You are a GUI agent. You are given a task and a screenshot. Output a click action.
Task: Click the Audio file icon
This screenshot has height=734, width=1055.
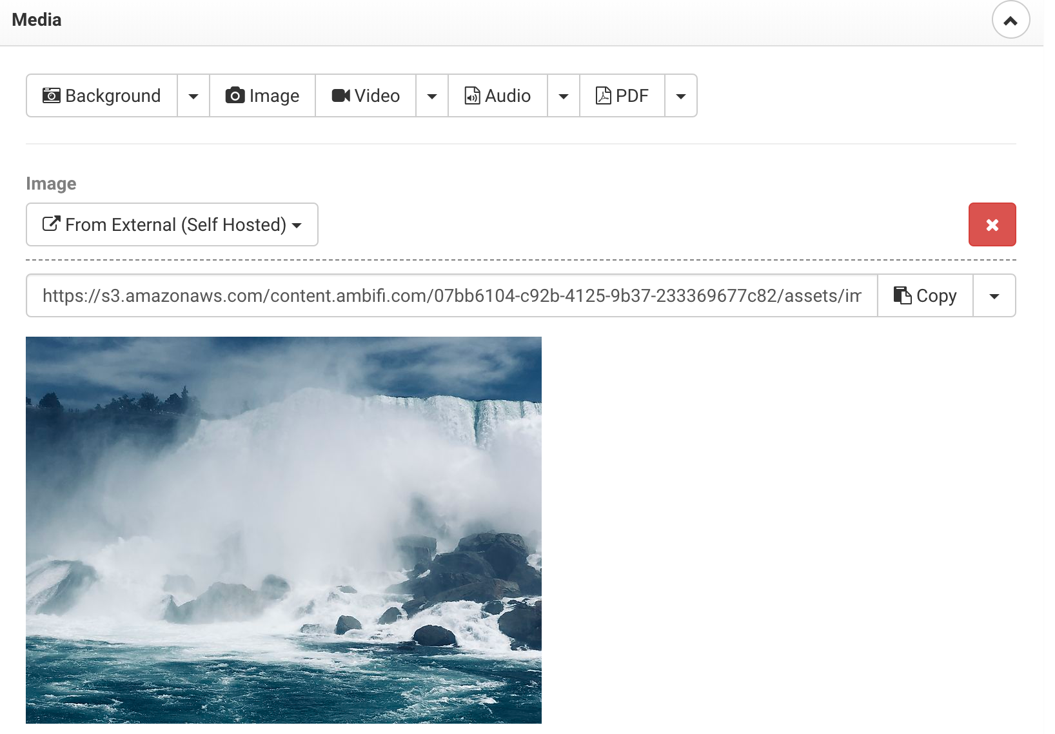coord(472,95)
